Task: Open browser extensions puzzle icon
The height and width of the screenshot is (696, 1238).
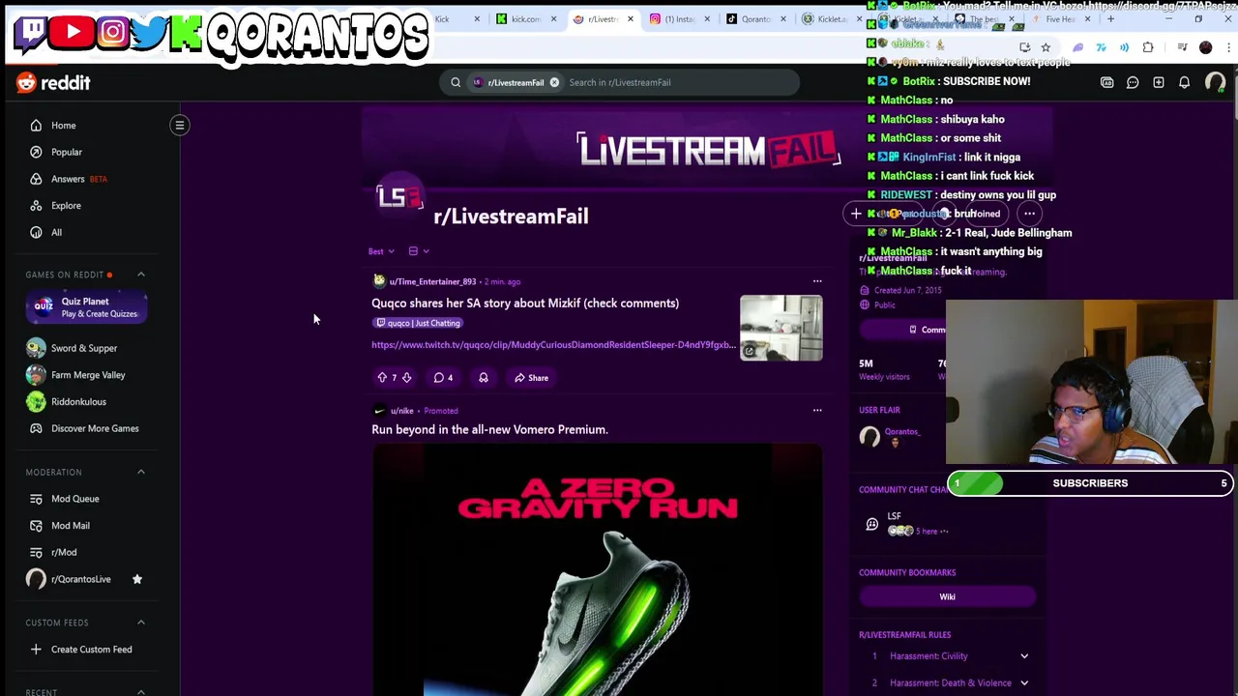Action: point(1148,47)
